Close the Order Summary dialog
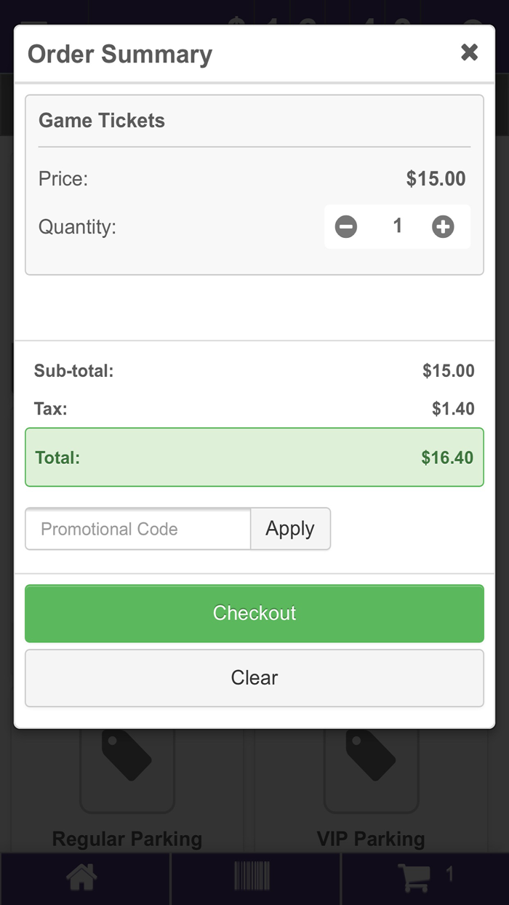The width and height of the screenshot is (509, 905). pyautogui.click(x=470, y=52)
